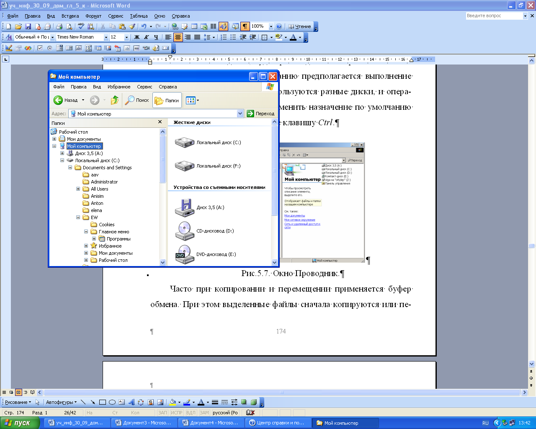Select the Oval tool on Drawing toolbar
536x429 pixels.
[x=112, y=402]
